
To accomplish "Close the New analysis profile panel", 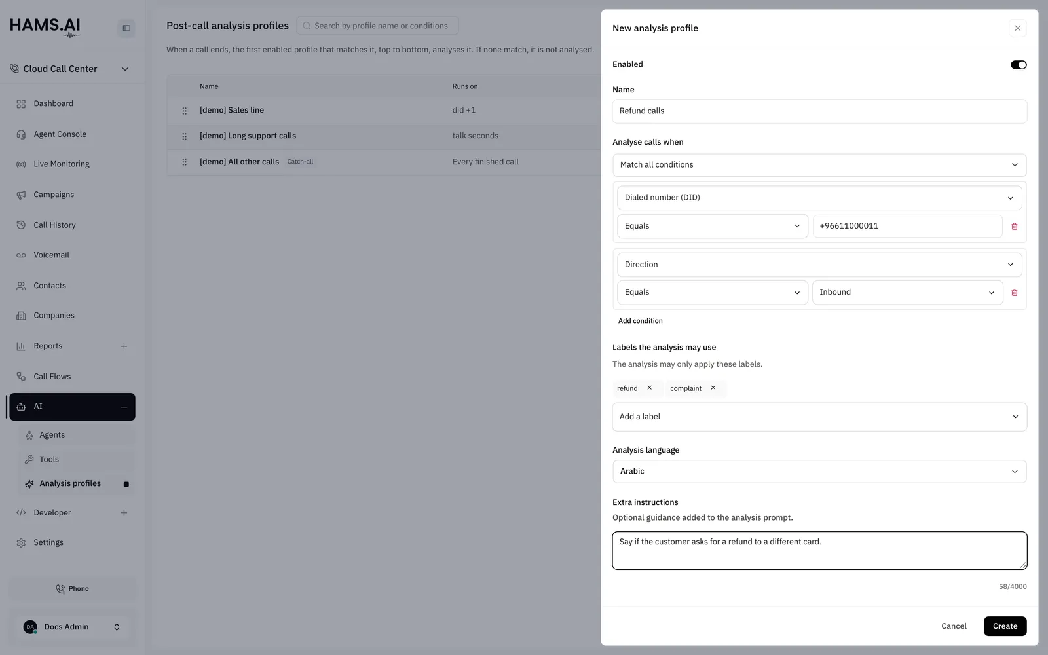I will (1017, 28).
